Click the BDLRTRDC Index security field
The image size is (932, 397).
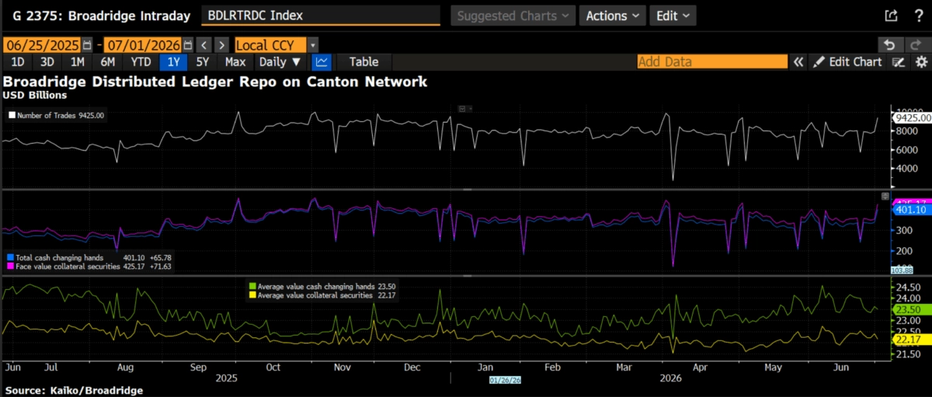pos(320,16)
